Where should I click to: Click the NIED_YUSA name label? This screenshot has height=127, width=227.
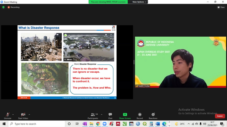(143, 86)
